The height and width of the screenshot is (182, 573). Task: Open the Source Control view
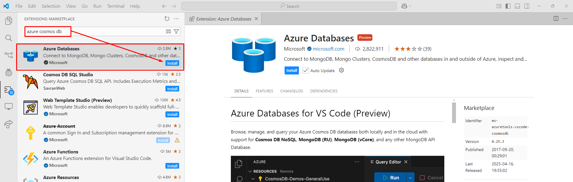tap(9, 55)
